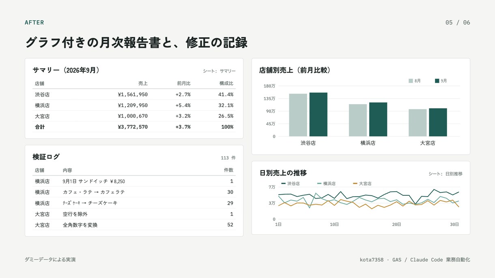
Task: Click the count 29 in 検証ログ
Action: [x=230, y=203]
